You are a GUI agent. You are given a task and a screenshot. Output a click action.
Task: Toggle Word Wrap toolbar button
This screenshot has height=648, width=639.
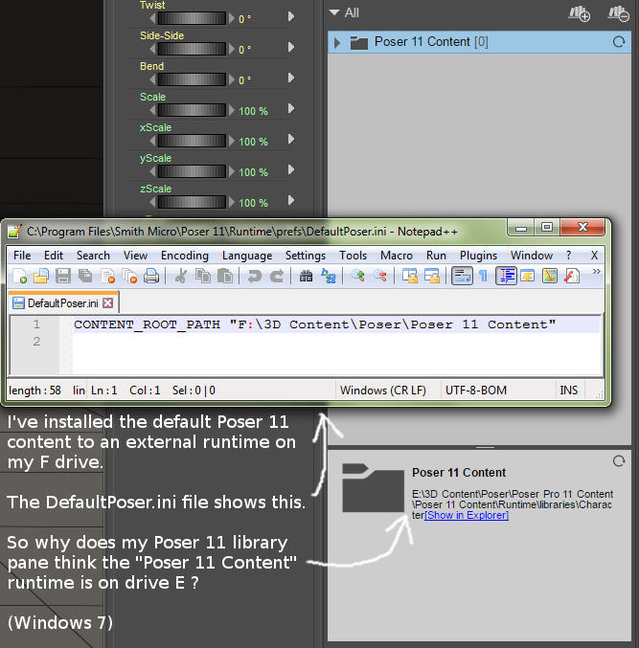tap(462, 276)
